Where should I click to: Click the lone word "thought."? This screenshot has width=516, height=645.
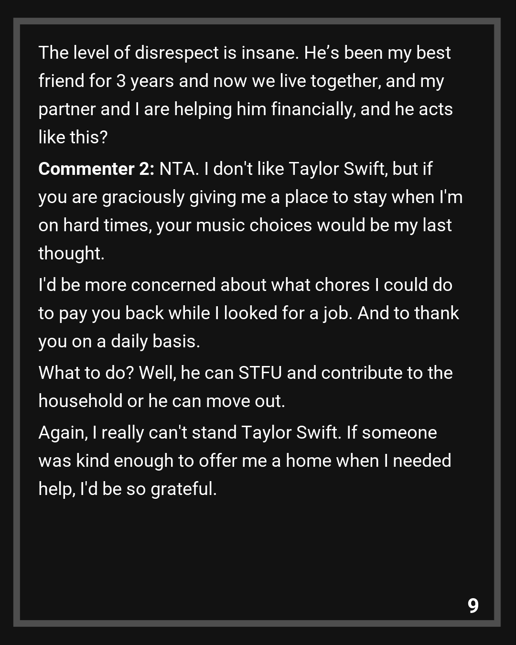[71, 253]
